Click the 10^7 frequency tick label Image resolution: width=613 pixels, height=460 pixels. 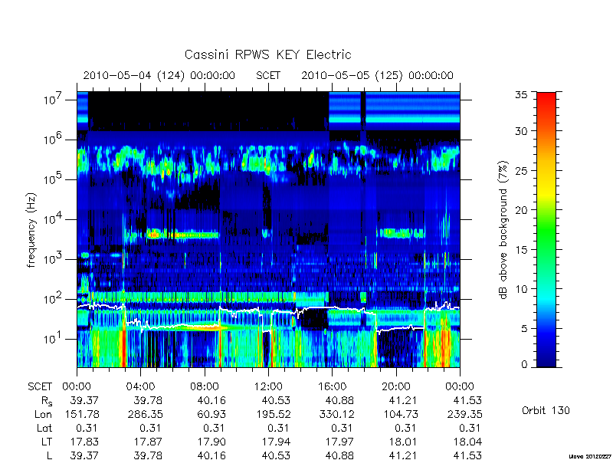(54, 100)
